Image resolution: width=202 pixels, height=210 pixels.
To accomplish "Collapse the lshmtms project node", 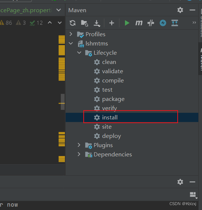I will [x=71, y=43].
